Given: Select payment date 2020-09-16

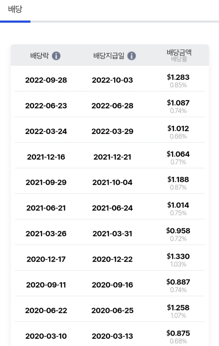Looking at the screenshot, I should (112, 285).
